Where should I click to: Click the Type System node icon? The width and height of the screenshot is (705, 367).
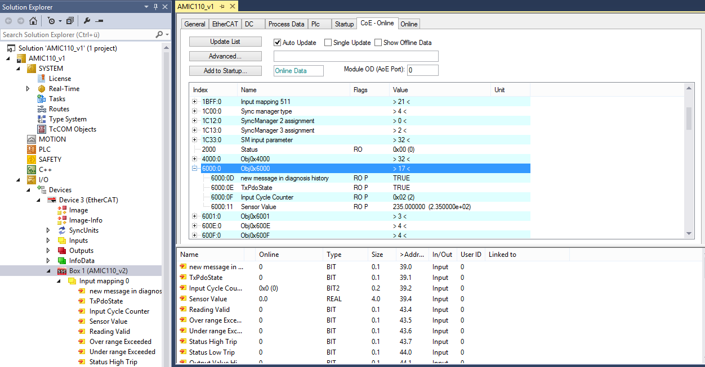pyautogui.click(x=42, y=119)
